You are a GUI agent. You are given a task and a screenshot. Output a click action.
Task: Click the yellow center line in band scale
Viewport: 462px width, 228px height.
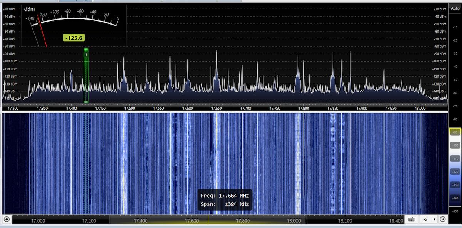click(208, 220)
